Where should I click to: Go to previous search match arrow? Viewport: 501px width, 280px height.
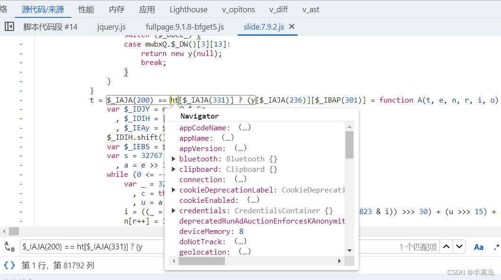pos(446,247)
